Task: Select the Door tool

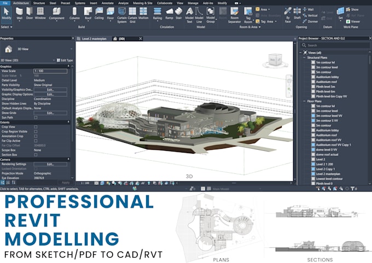Action: [30, 14]
